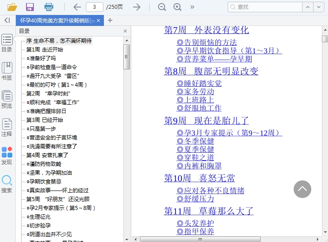Viewport: 328px width, 242px height.
Task: Save the document with the floppy icon
Action: 30,7
